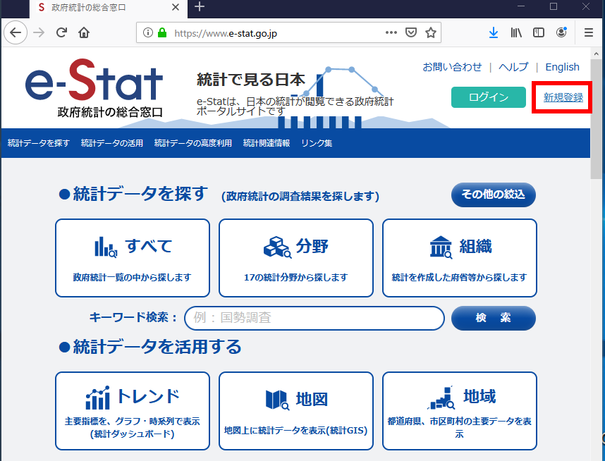Open the 組織 organization card
This screenshot has height=461, width=605.
click(460, 258)
